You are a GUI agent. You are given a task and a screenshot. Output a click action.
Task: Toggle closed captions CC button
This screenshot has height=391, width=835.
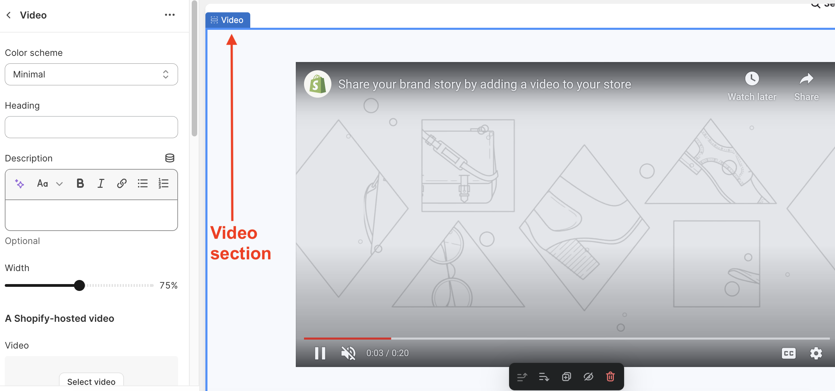[x=789, y=353]
